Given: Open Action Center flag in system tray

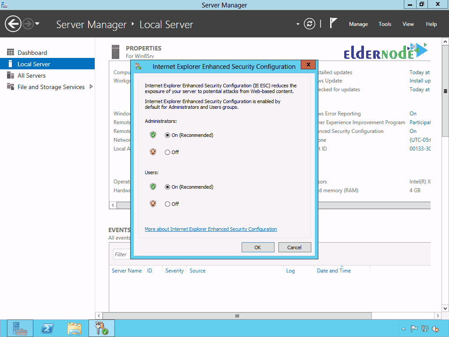Looking at the screenshot, I should 414,329.
